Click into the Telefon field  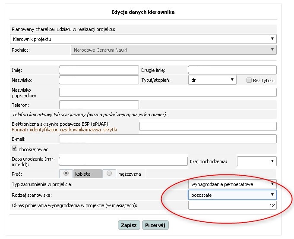click(x=99, y=105)
